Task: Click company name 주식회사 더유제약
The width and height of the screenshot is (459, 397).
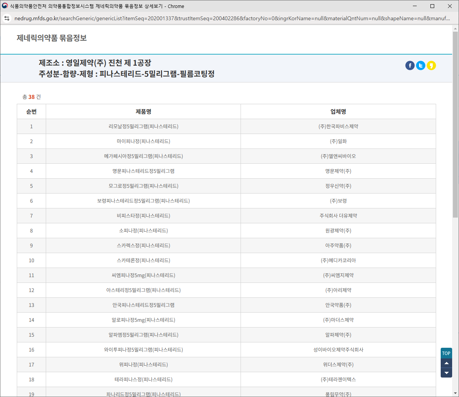Action: coord(338,216)
